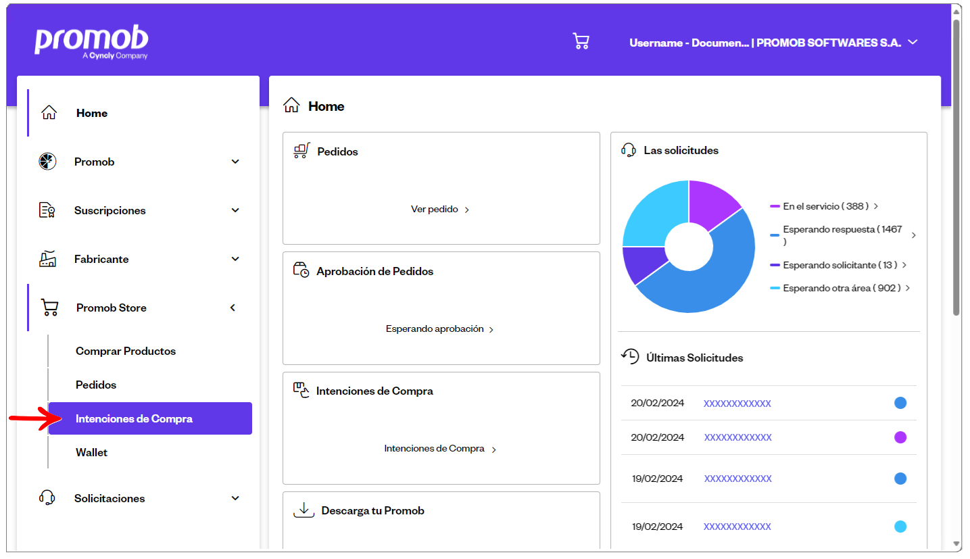Open Wallet submenu item
Viewport: 970px width, 559px height.
pyautogui.click(x=92, y=452)
